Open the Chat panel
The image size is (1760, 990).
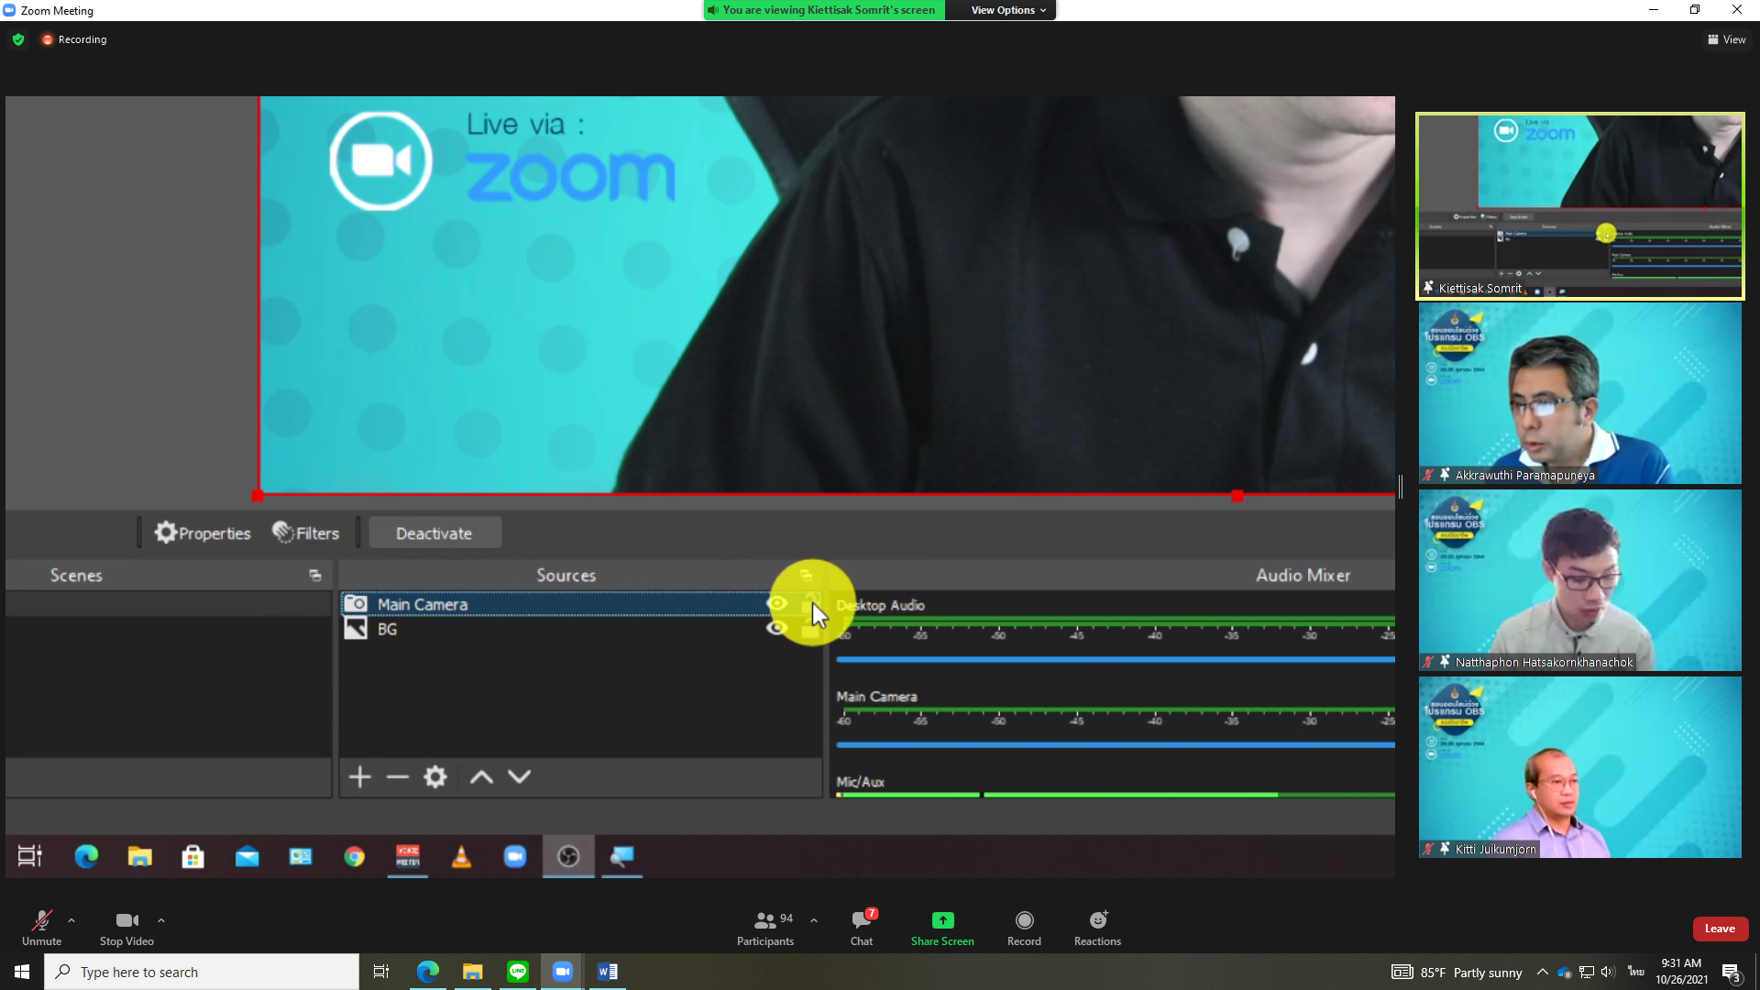pyautogui.click(x=862, y=928)
